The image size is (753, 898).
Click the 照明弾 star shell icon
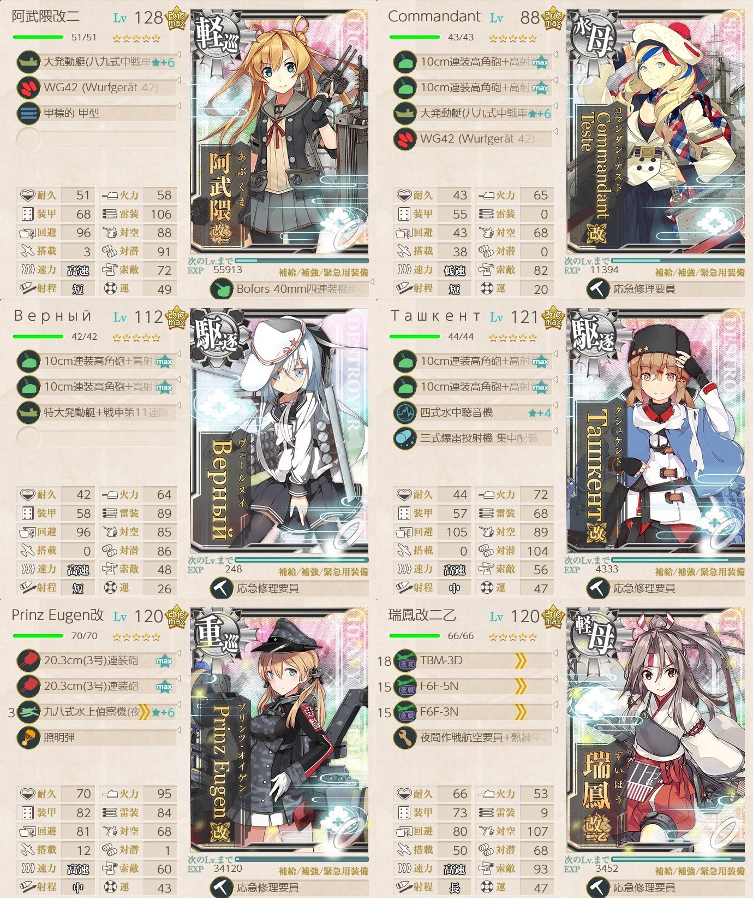pyautogui.click(x=28, y=737)
